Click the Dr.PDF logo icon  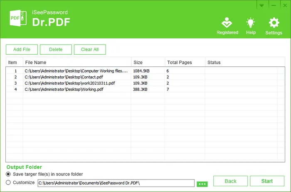pyautogui.click(x=18, y=18)
